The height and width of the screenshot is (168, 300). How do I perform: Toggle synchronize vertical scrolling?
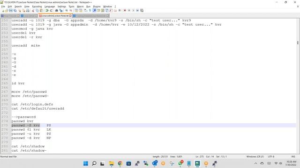pos(76,10)
